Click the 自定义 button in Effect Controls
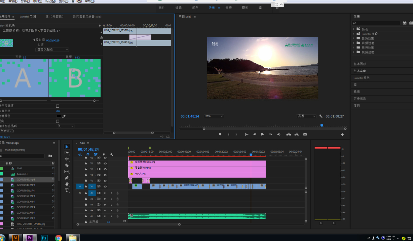The image size is (413, 241). click(x=6, y=131)
